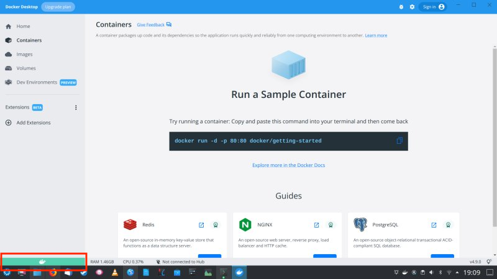Viewport: 497px width, 279px height.
Task: Click the v4.9.0 version label
Action: [x=475, y=262]
